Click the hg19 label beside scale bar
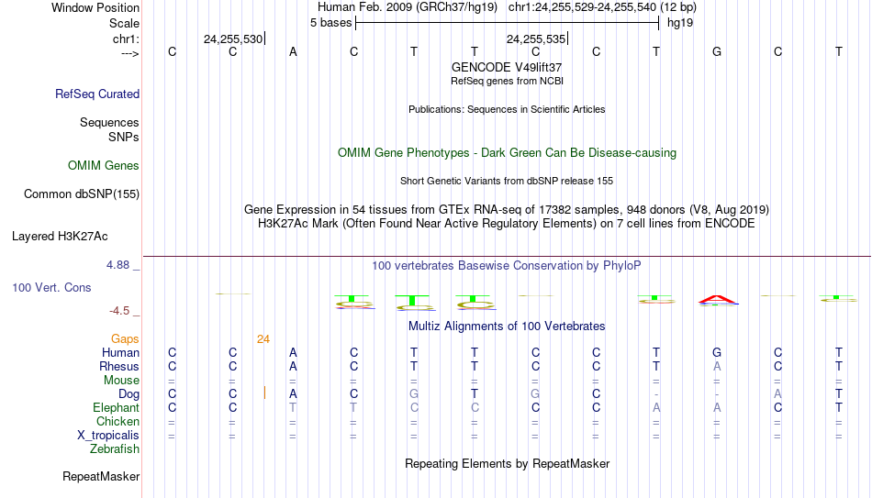Image resolution: width=872 pixels, height=498 pixels. pos(680,23)
